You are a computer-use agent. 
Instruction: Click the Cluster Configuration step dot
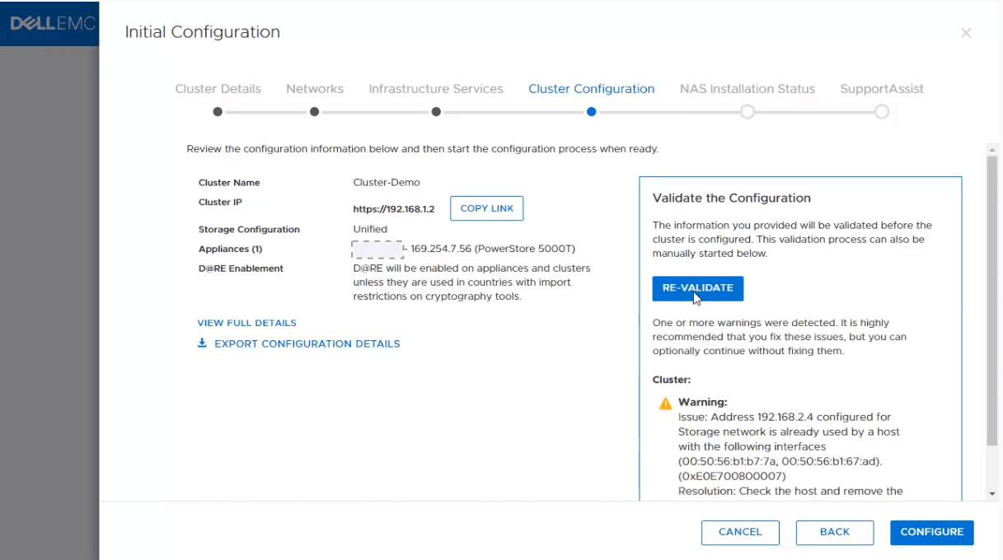591,112
